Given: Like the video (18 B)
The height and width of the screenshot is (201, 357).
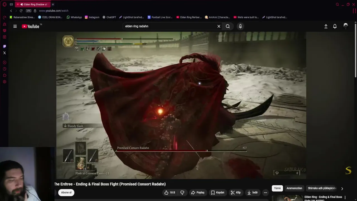Looking at the screenshot, I should coord(170,192).
